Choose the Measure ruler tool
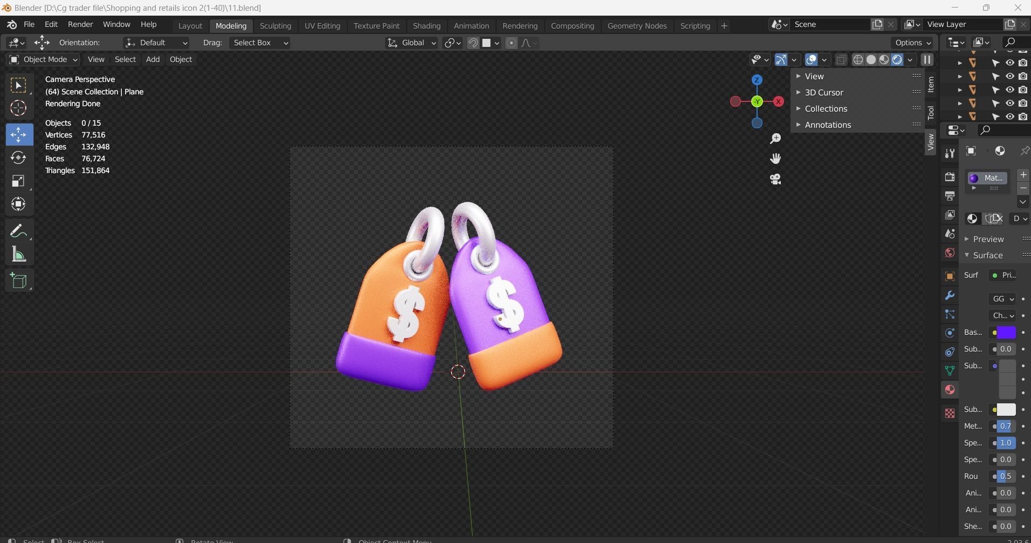 coord(19,255)
